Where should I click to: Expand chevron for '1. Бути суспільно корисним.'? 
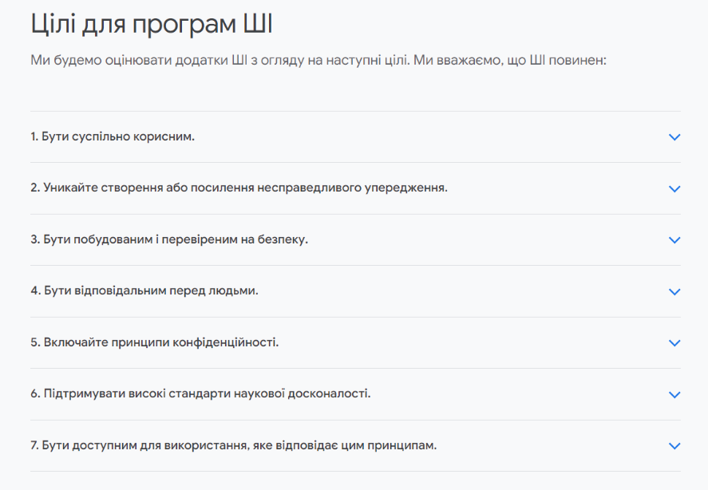[x=674, y=136]
